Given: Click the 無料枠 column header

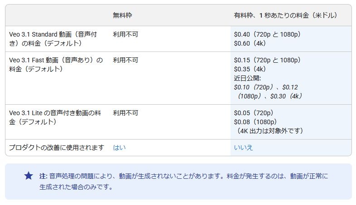Looking at the screenshot, I should [122, 15].
